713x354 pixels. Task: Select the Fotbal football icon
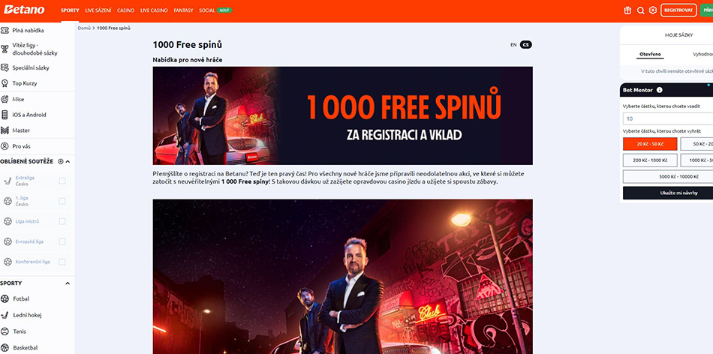coord(5,299)
